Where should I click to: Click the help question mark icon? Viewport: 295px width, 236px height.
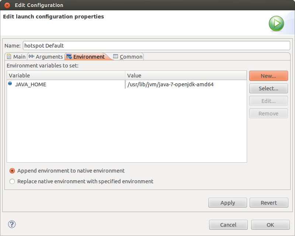coord(12,224)
